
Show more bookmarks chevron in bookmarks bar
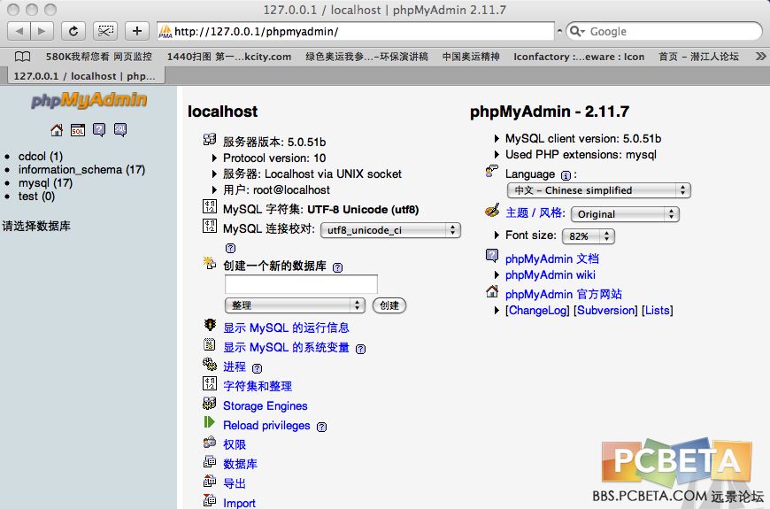point(760,57)
